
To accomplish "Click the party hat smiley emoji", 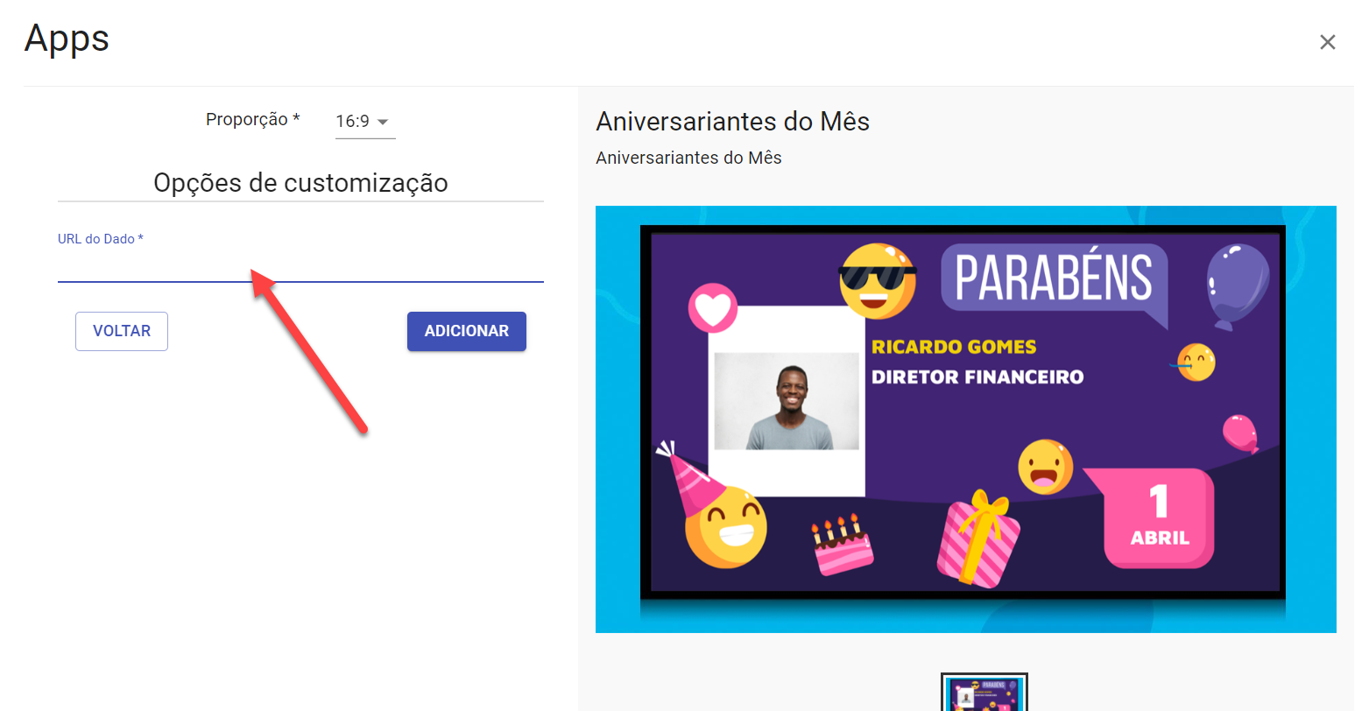I will [715, 506].
